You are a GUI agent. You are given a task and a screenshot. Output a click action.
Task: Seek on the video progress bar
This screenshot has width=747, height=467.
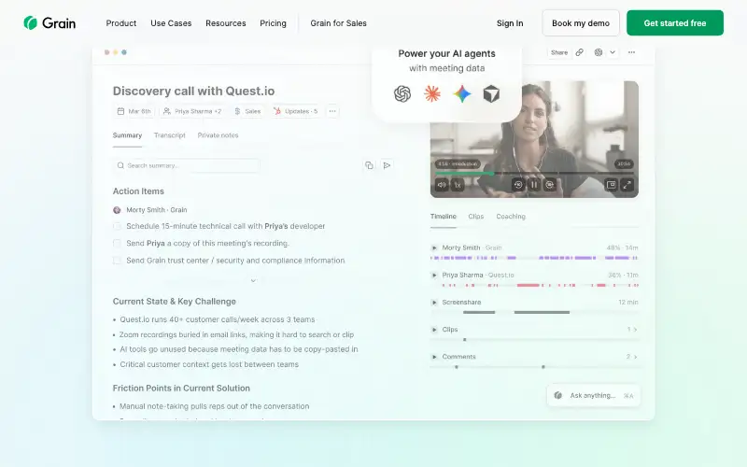534,173
